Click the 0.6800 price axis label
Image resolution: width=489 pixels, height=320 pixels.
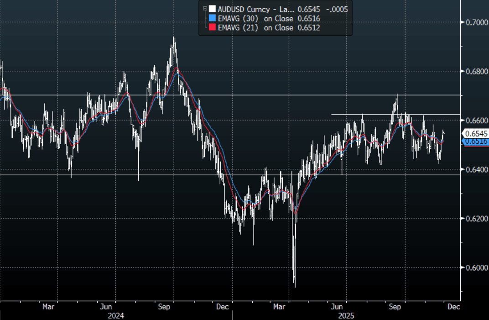(x=474, y=71)
